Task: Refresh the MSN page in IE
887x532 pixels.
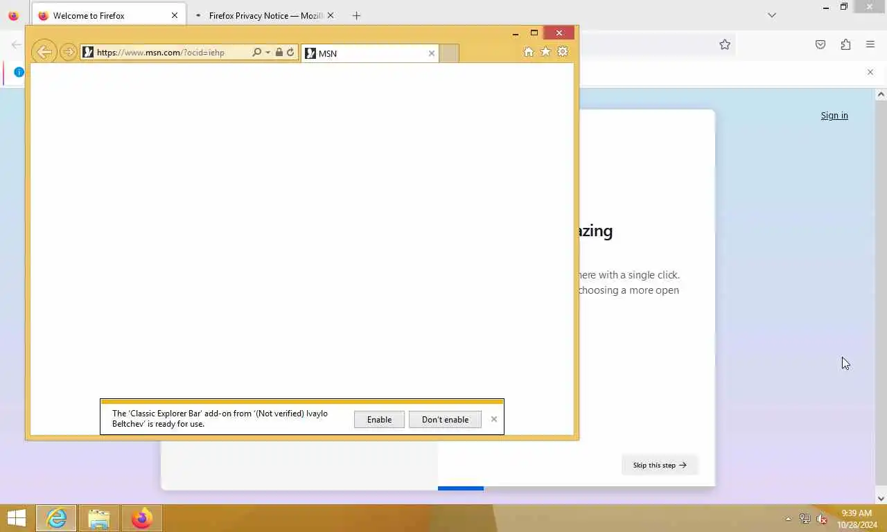Action: coord(290,52)
